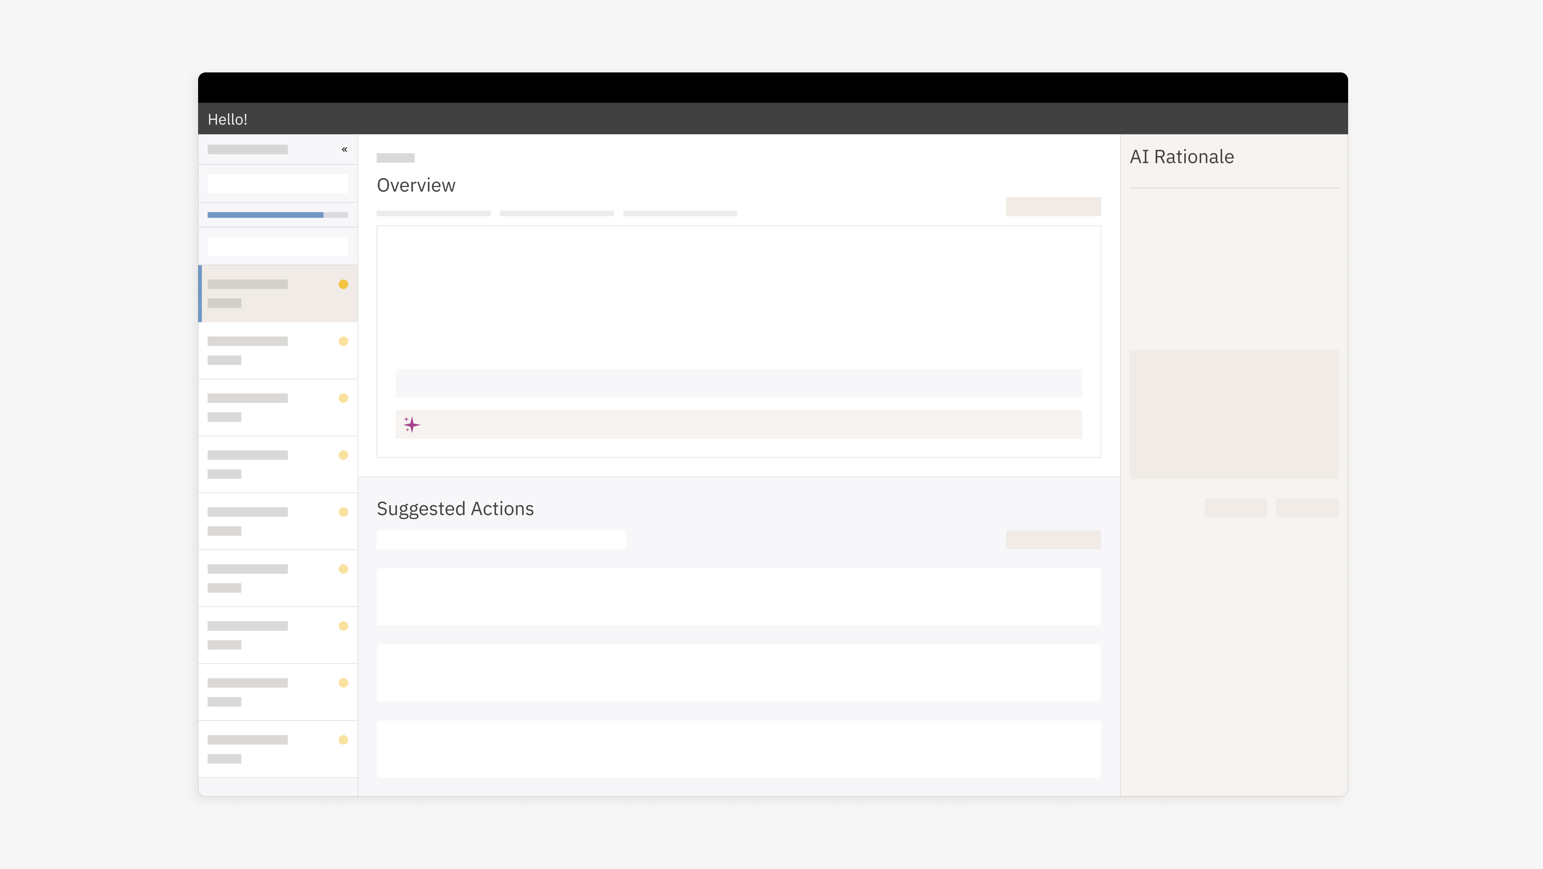Click the topmost sidebar input field

pos(277,184)
